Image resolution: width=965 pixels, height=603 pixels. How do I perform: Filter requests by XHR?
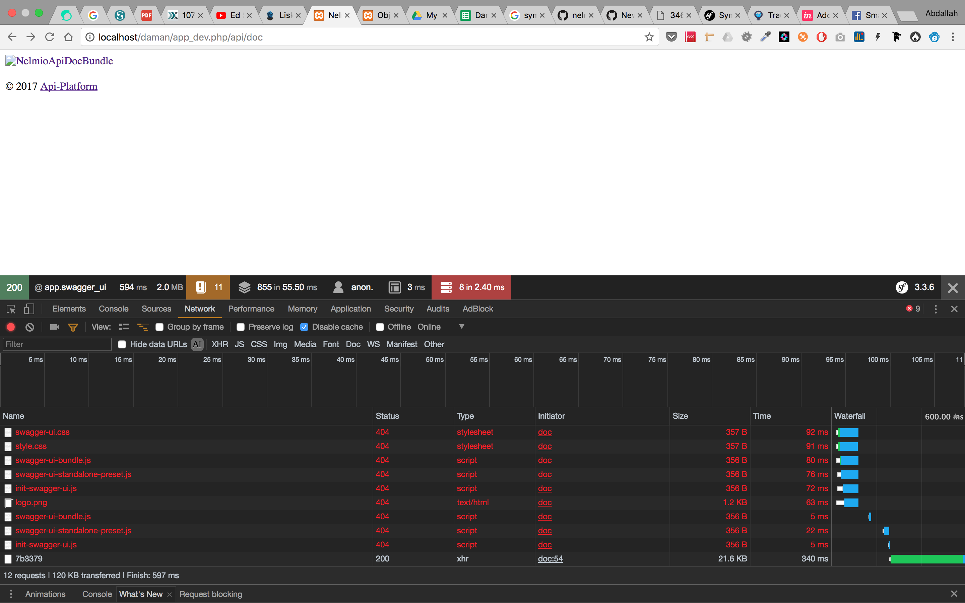(220, 344)
